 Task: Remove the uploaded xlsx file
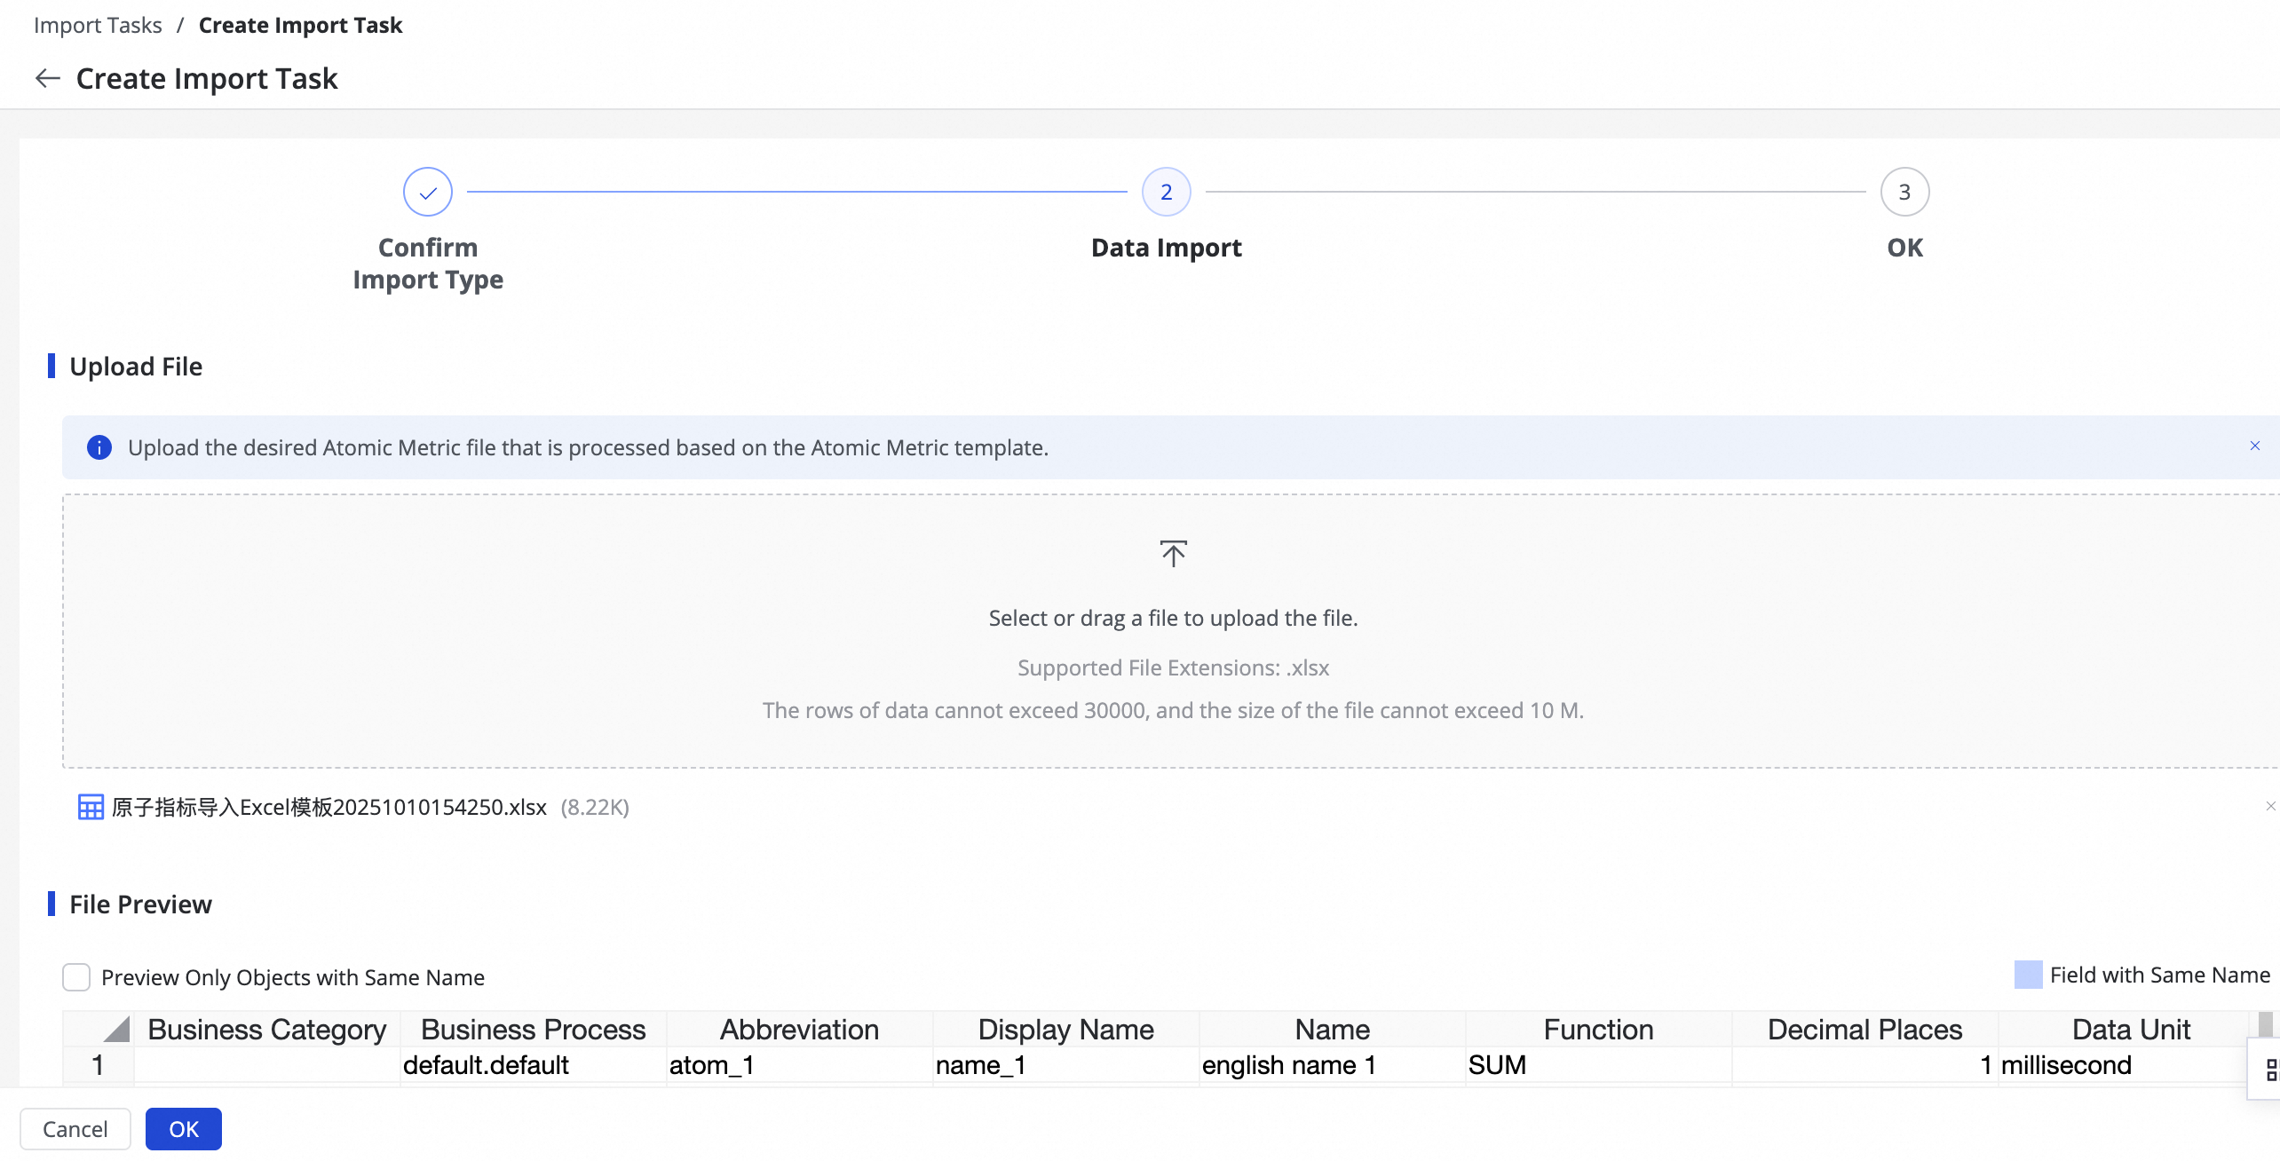tap(2270, 806)
